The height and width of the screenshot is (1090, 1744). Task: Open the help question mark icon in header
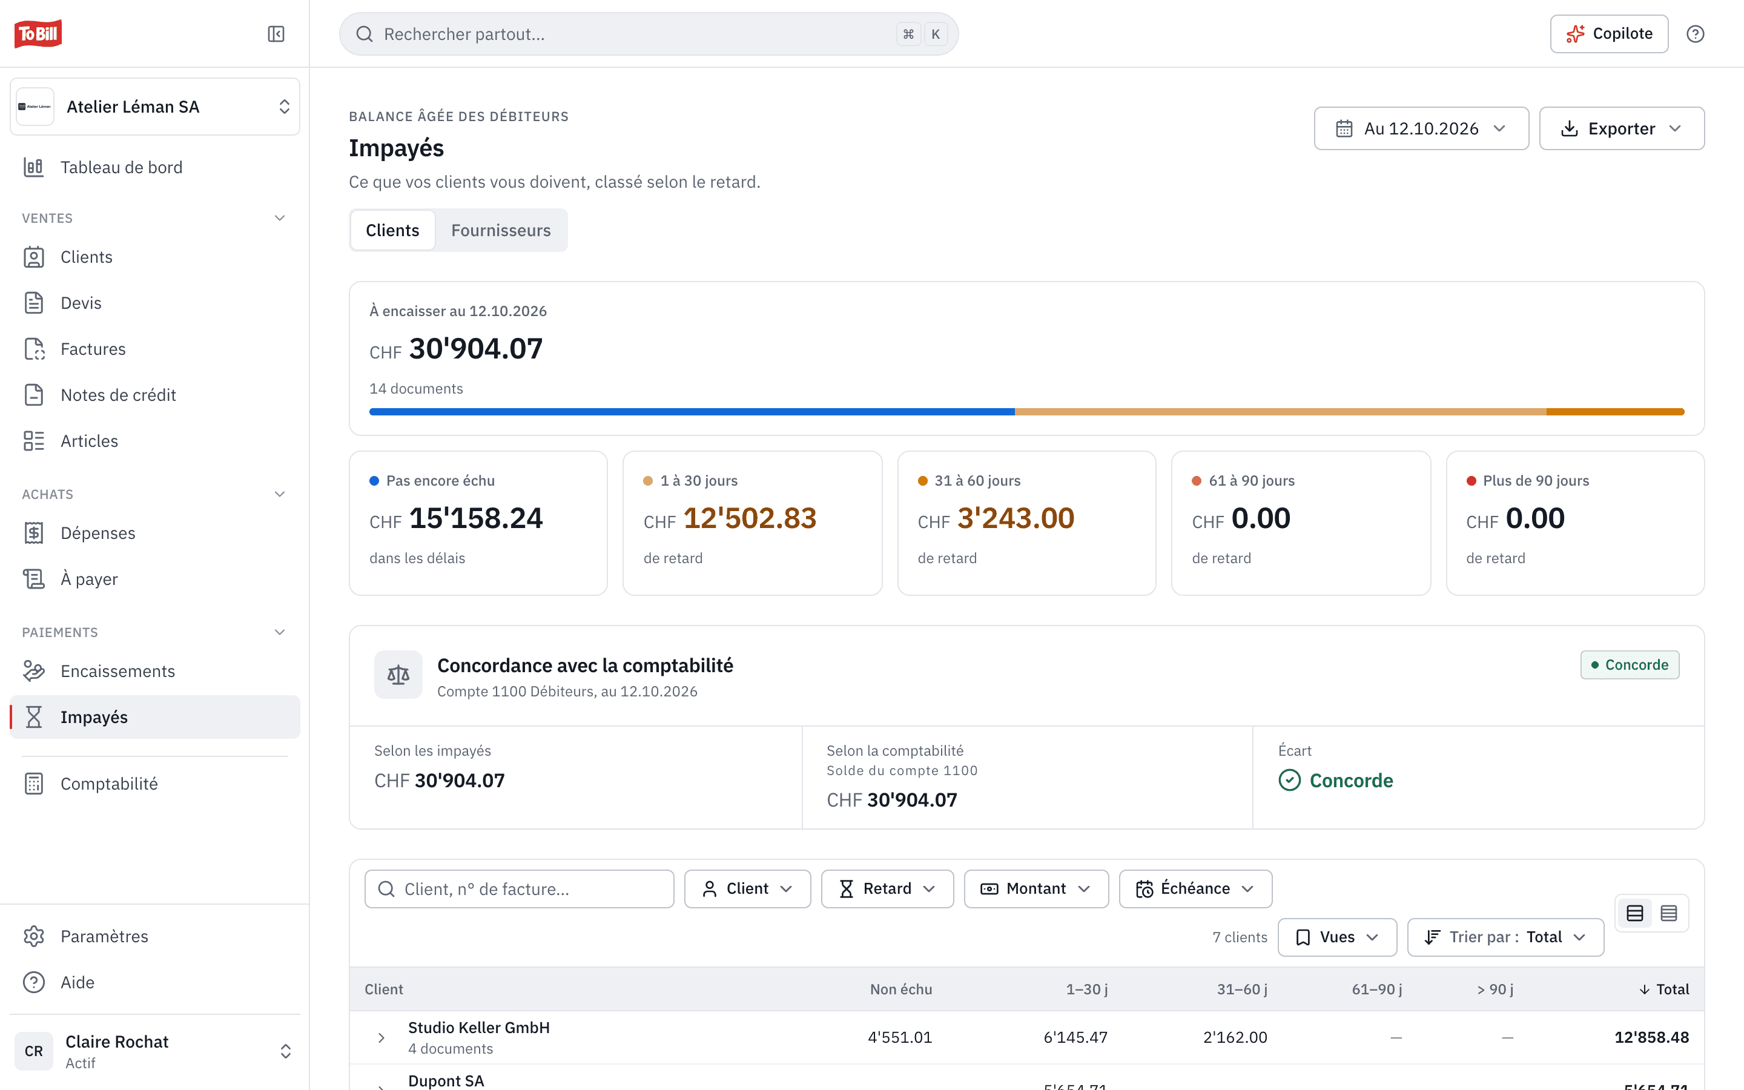(x=1695, y=34)
